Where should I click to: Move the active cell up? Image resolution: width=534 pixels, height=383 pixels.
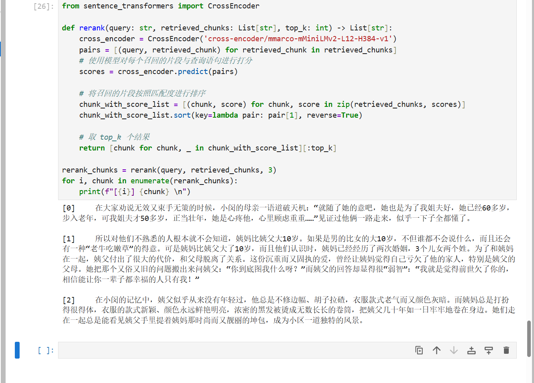tap(437, 351)
